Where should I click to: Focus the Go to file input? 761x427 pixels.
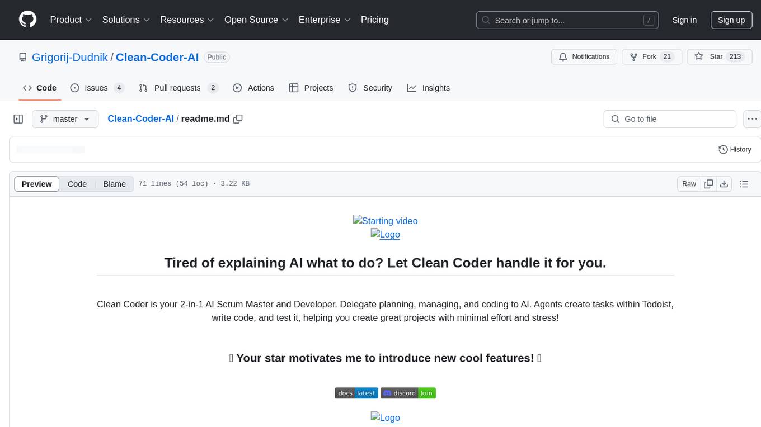pos(670,119)
